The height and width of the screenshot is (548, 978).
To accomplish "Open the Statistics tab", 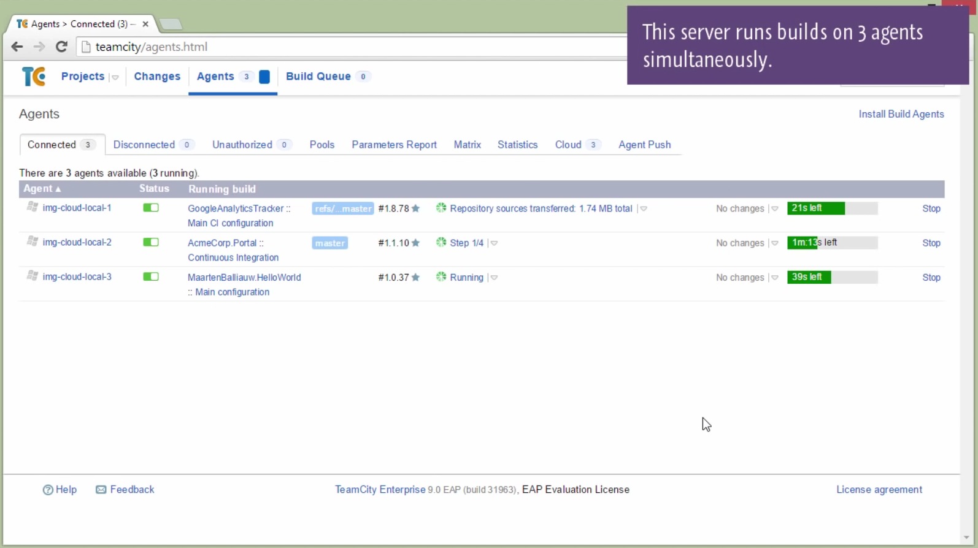I will (x=517, y=145).
